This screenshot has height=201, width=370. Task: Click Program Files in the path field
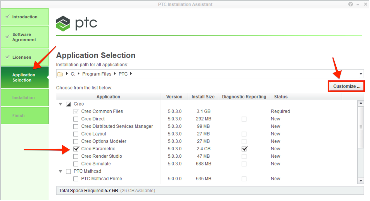tap(97, 74)
